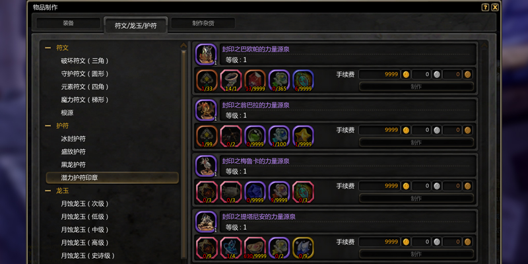Select the green potion material showing 0/9999
This screenshot has height=264, width=528.
[x=255, y=137]
